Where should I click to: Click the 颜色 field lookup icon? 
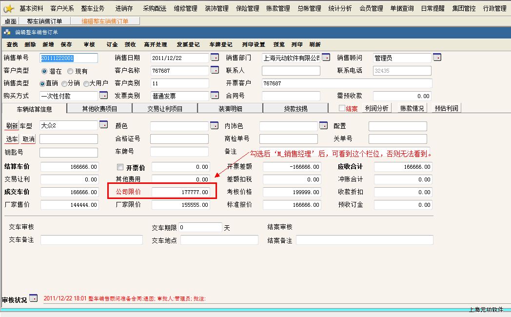coord(214,125)
